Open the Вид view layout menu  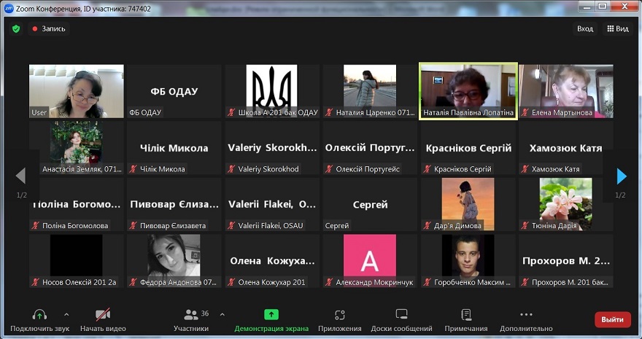click(617, 28)
